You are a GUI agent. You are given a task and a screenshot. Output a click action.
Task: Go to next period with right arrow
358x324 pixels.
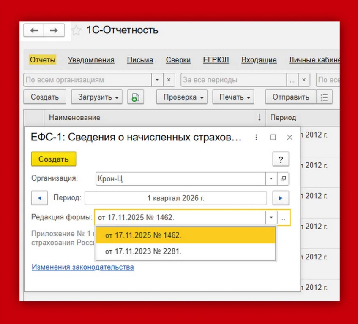coord(280,198)
